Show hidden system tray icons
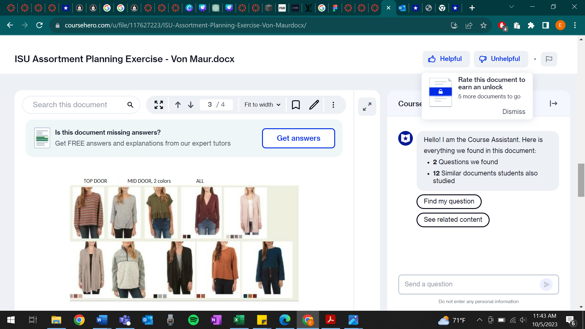The image size is (585, 329). [479, 320]
